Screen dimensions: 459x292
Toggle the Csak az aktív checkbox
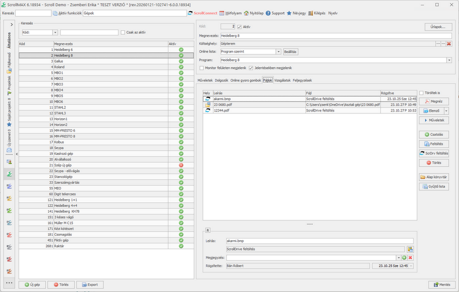[123, 32]
